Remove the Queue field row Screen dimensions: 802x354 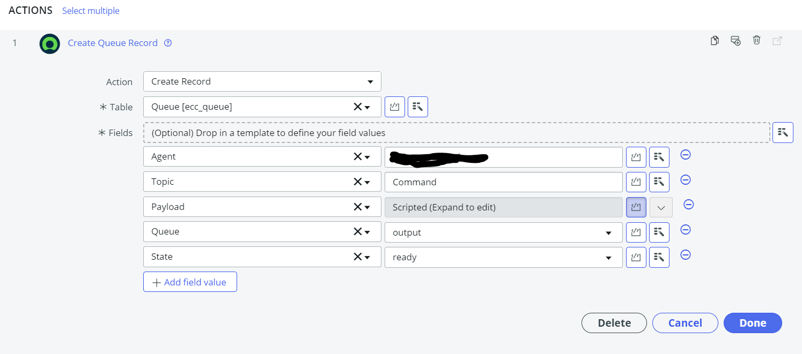pos(686,230)
